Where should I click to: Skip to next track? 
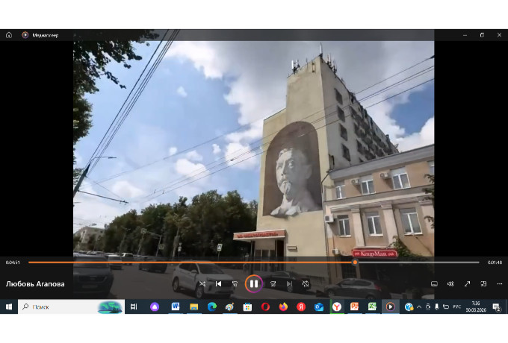tap(289, 283)
